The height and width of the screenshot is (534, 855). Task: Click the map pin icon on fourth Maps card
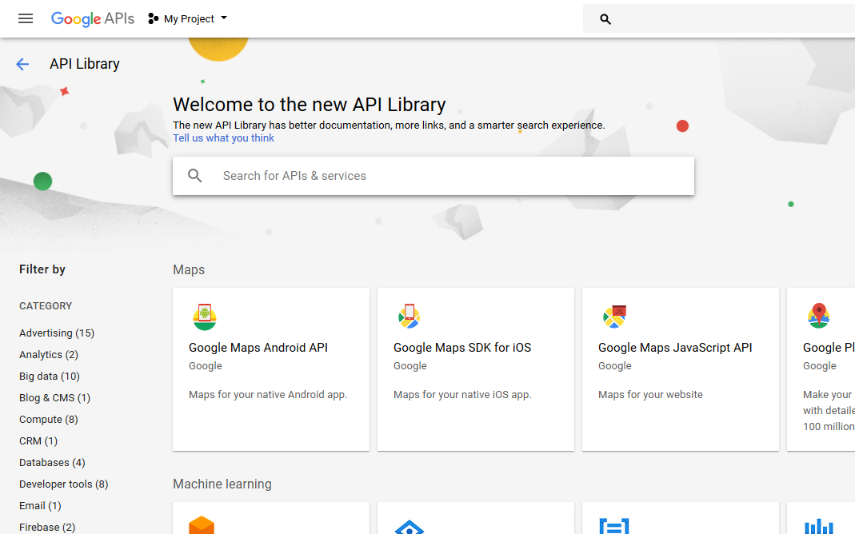click(818, 316)
